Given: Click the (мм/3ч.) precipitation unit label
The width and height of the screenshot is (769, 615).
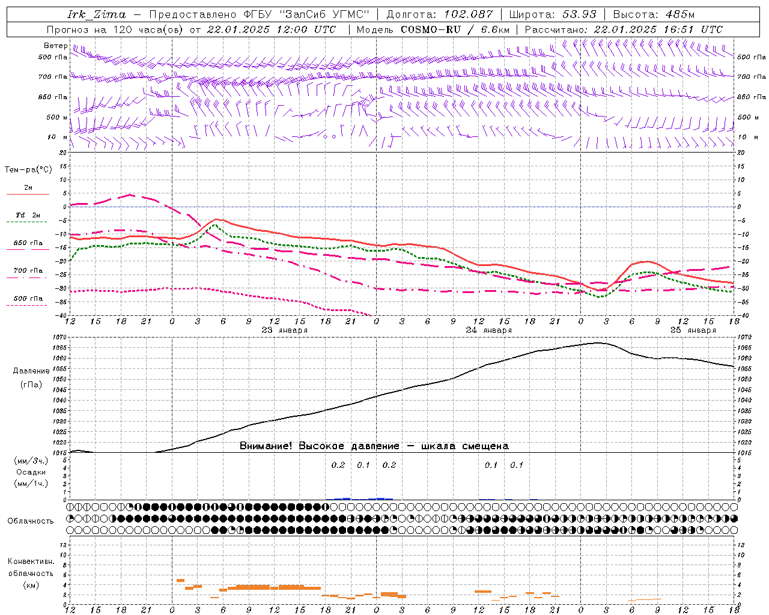Looking at the screenshot, I should [31, 461].
